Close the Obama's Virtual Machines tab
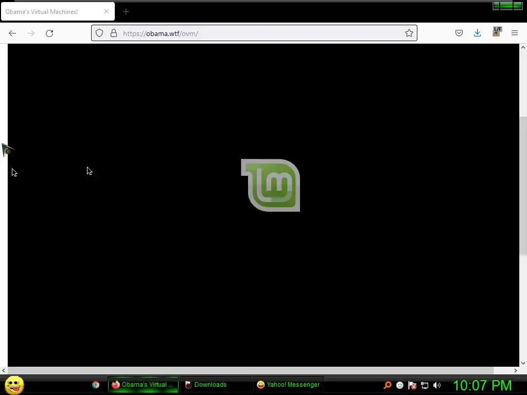The height and width of the screenshot is (395, 527). (107, 11)
